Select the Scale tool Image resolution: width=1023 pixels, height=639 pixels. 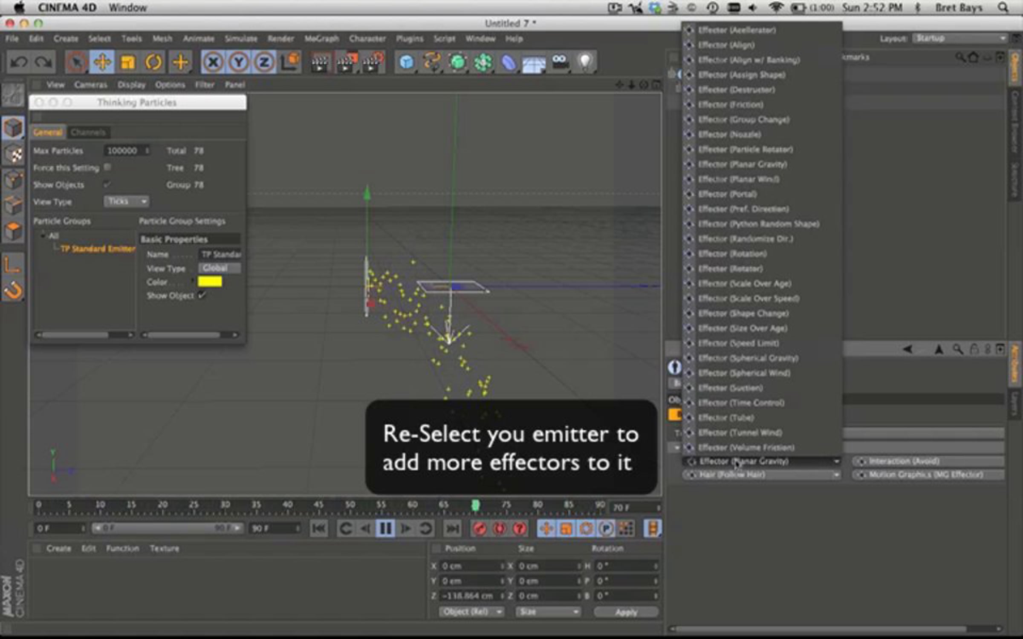128,62
